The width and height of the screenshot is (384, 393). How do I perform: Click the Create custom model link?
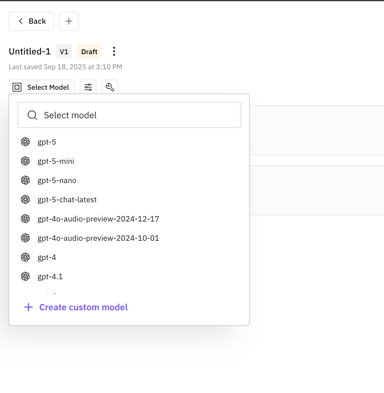(83, 307)
